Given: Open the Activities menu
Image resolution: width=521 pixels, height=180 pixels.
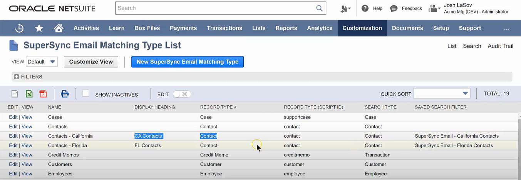Looking at the screenshot, I should click(86, 28).
